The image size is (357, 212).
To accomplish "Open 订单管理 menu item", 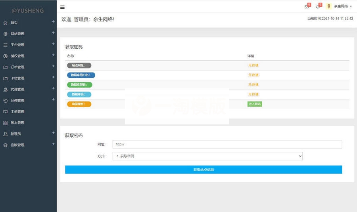I will click(17, 67).
